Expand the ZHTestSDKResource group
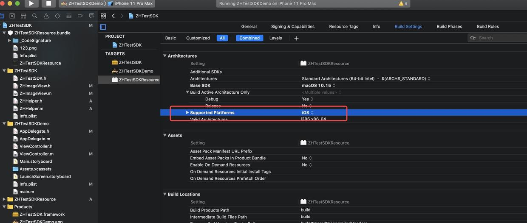 point(4,199)
